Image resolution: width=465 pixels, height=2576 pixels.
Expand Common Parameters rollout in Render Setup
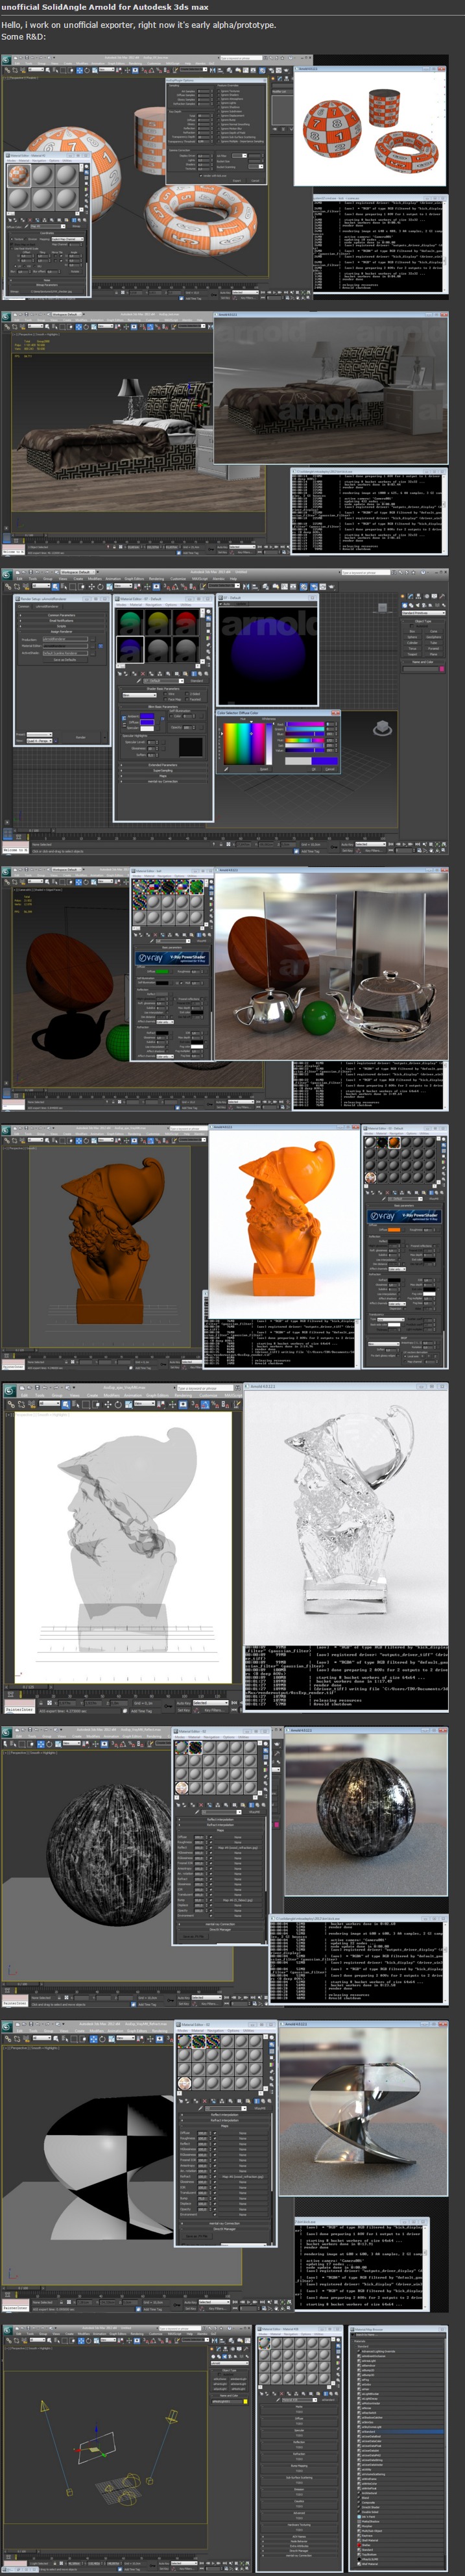click(x=61, y=616)
